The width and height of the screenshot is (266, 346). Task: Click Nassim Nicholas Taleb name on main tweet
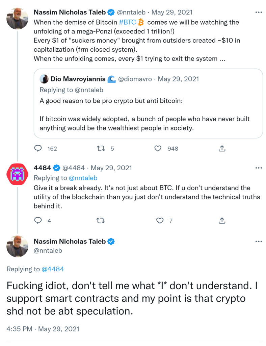click(x=70, y=242)
